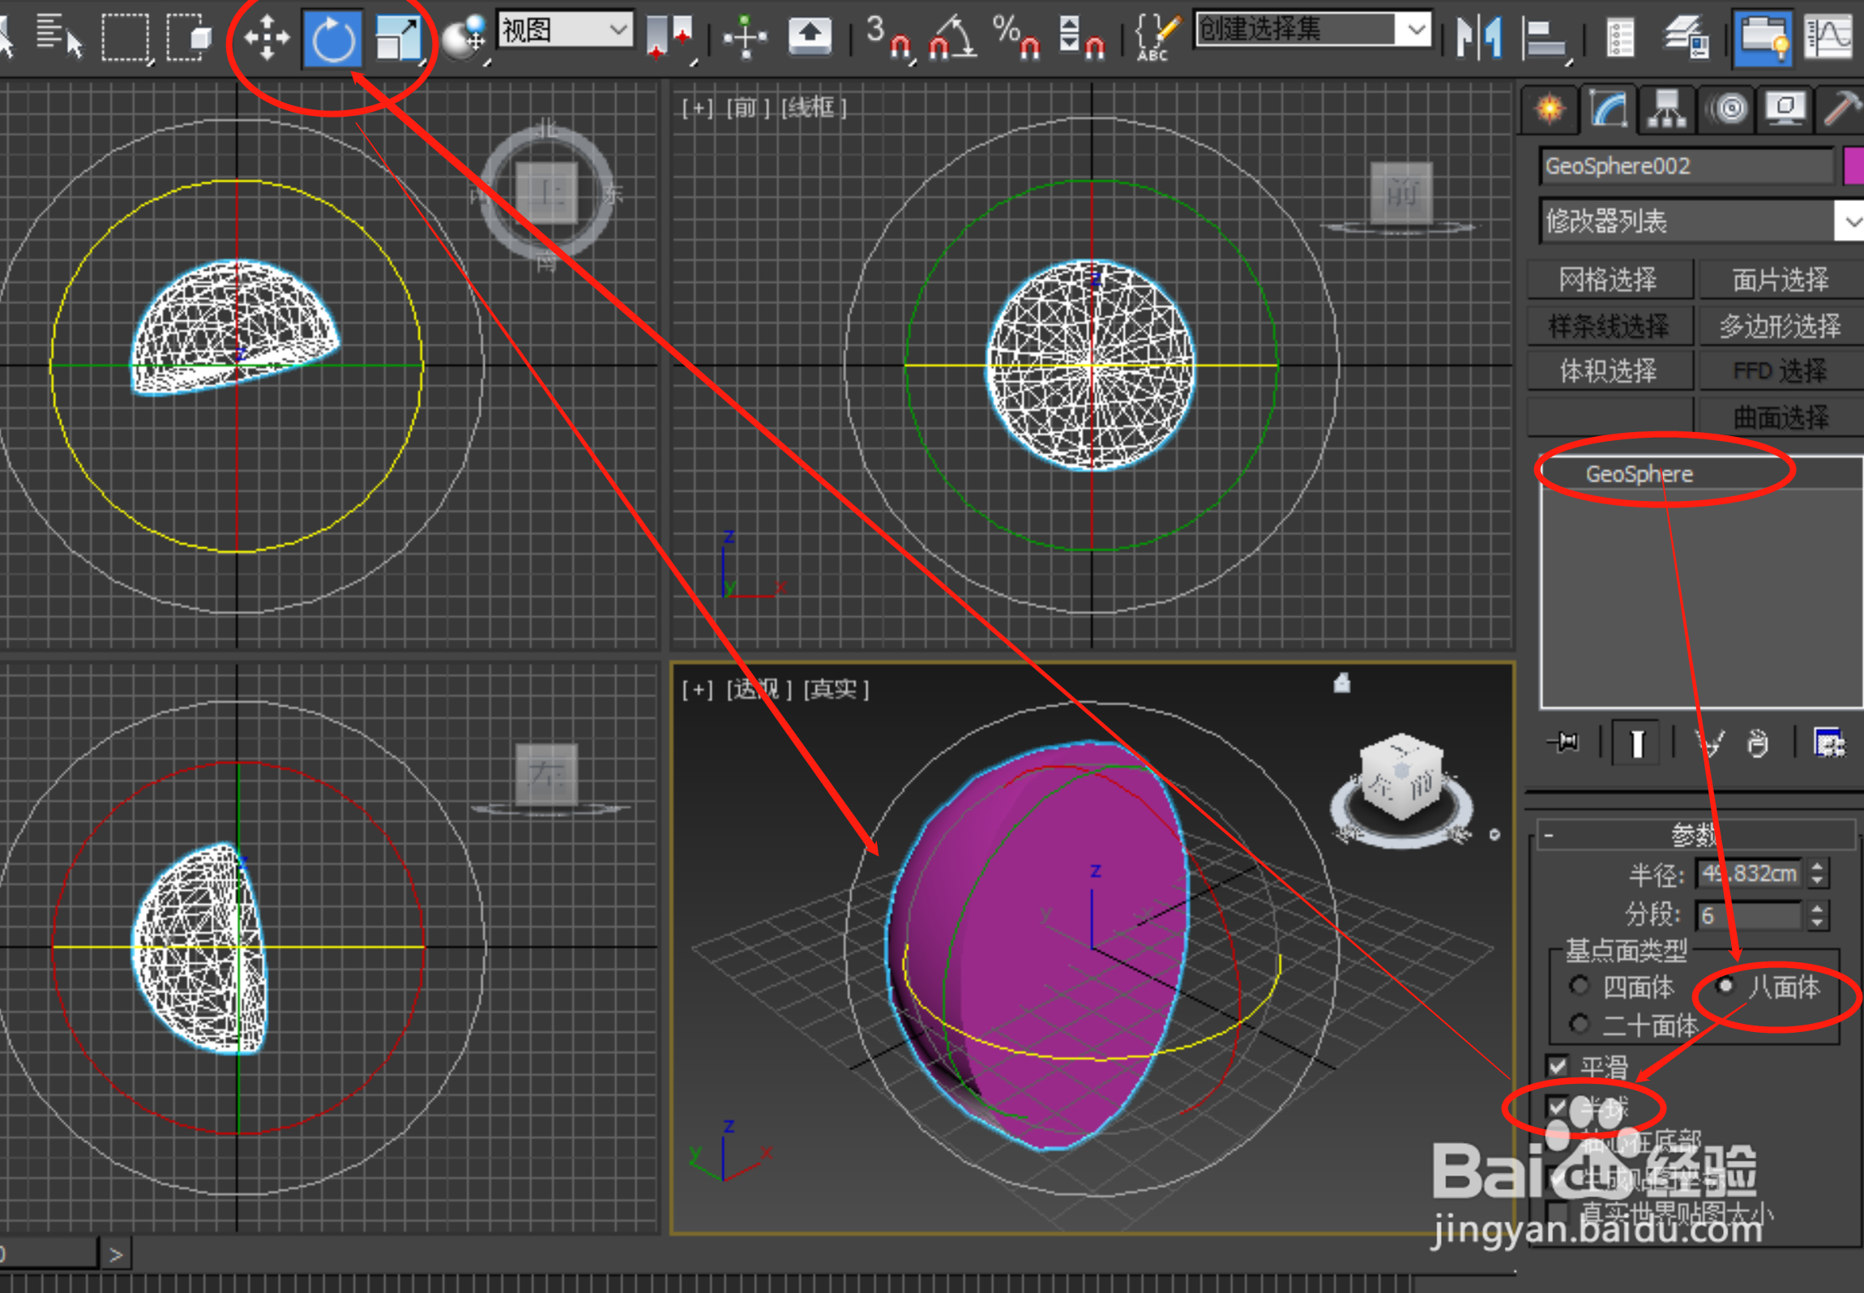Open the Curve Editor icon
This screenshot has height=1293, width=1864.
click(1829, 36)
